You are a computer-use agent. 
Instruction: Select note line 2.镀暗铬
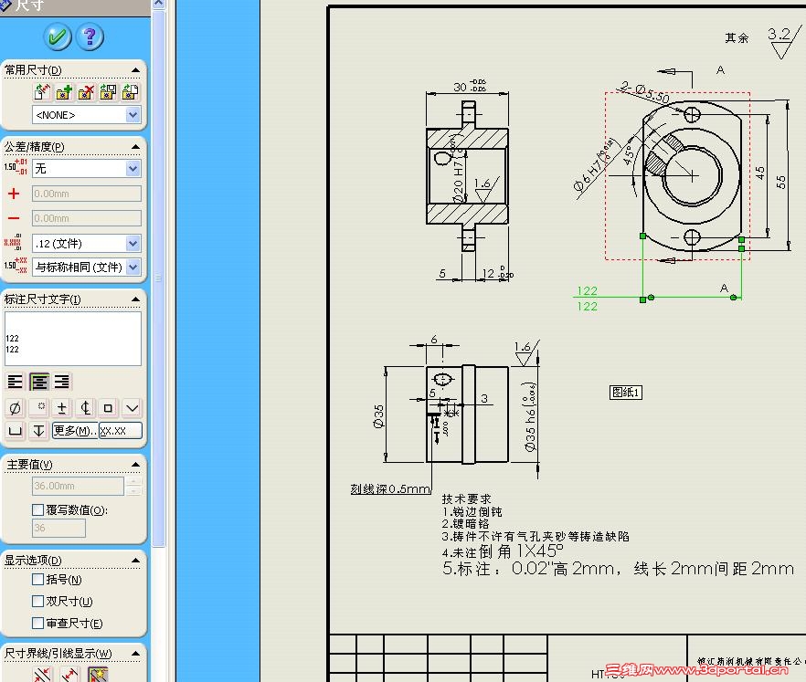pyautogui.click(x=465, y=524)
